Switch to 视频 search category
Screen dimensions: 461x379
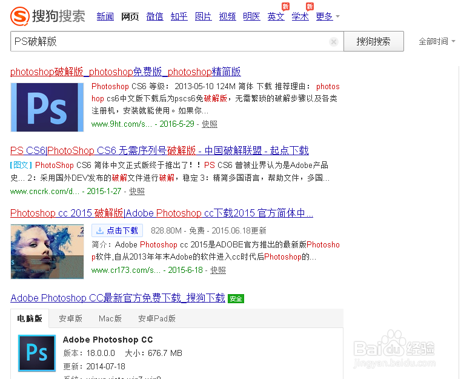(x=228, y=16)
